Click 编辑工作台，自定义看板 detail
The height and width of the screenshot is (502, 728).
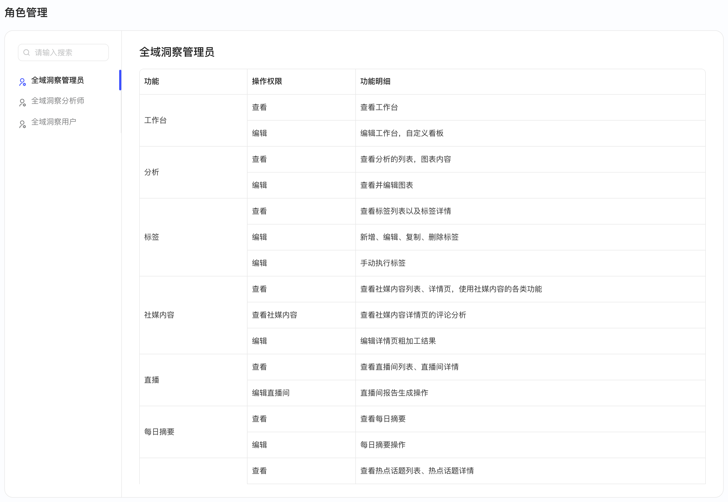coord(402,133)
